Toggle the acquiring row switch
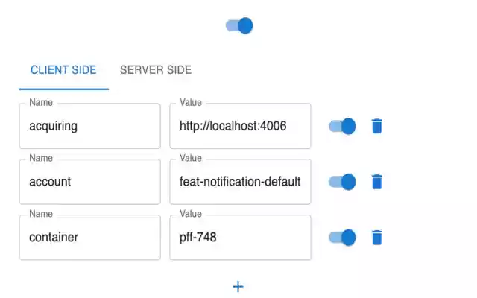The width and height of the screenshot is (477, 298). [342, 126]
